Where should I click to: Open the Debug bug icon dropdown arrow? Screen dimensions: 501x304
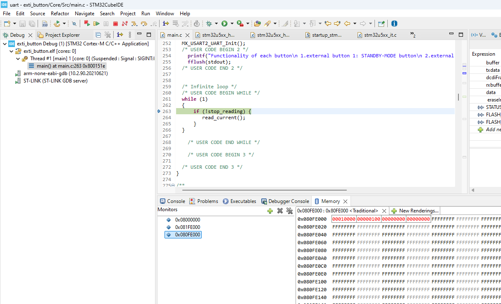pos(216,24)
